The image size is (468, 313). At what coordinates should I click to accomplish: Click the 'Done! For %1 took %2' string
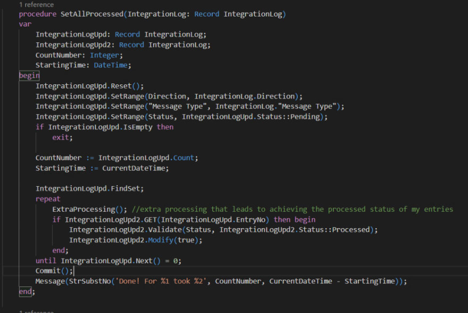(161, 281)
